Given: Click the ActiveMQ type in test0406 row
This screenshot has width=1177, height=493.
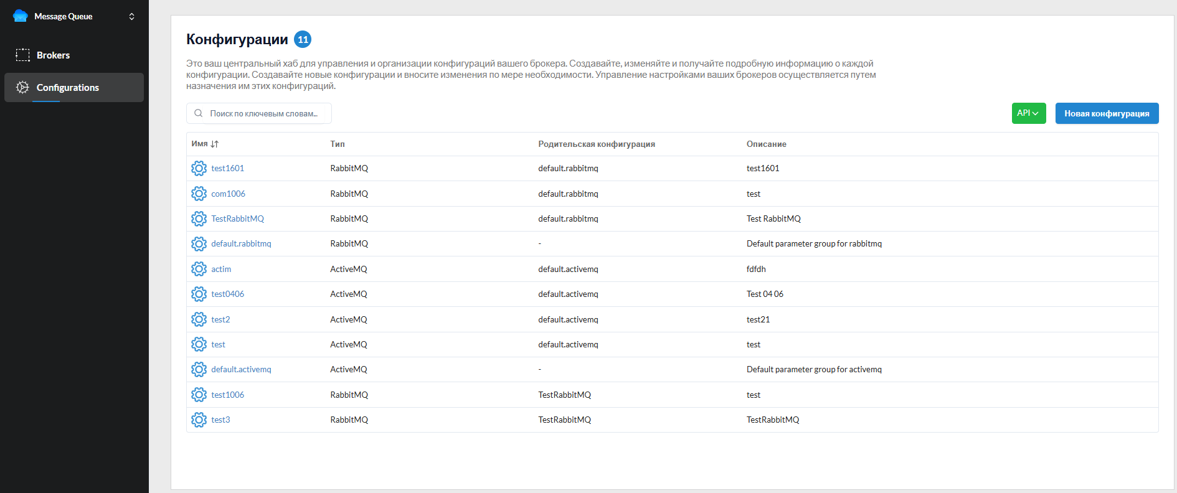Looking at the screenshot, I should click(x=349, y=294).
